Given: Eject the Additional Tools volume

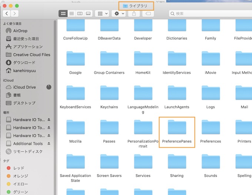Looking at the screenshot, I should click(49, 144).
